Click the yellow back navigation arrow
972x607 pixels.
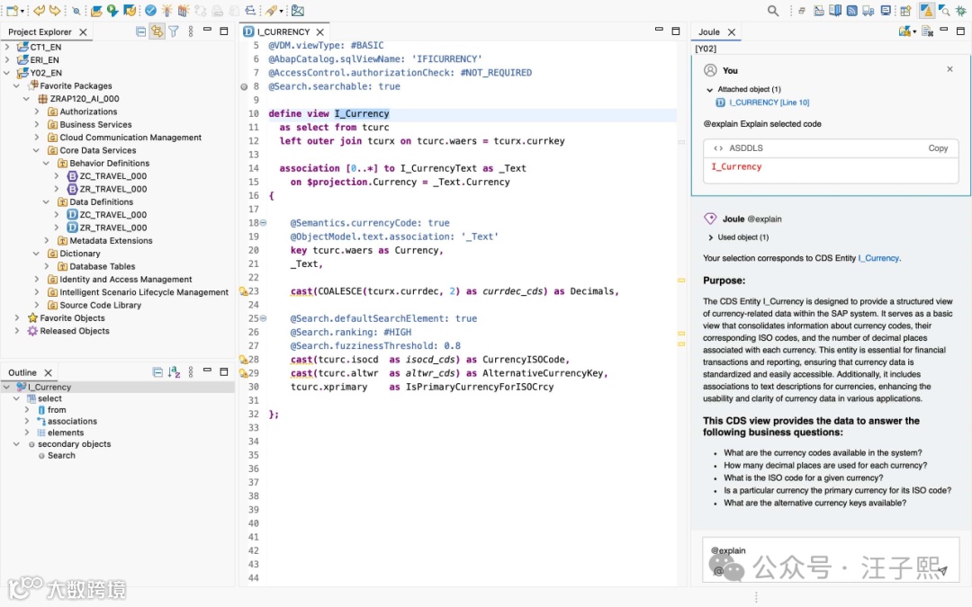click(x=39, y=11)
